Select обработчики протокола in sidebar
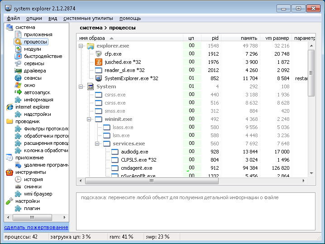Image resolution: width=325 pixels, height=244 pixels. (x=46, y=136)
